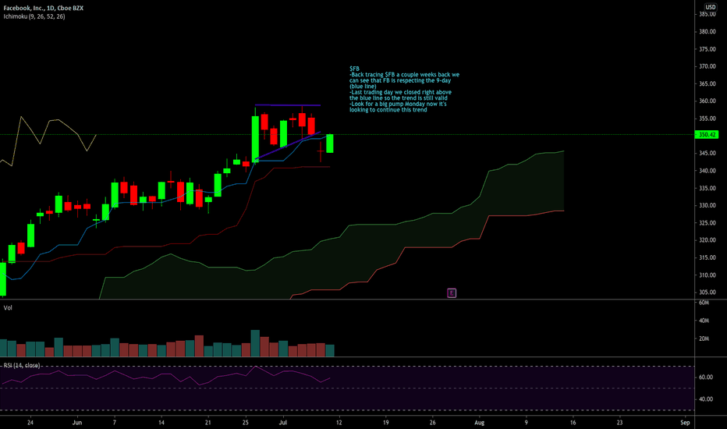
Task: Click the most recent green candle
Action: tap(330, 144)
